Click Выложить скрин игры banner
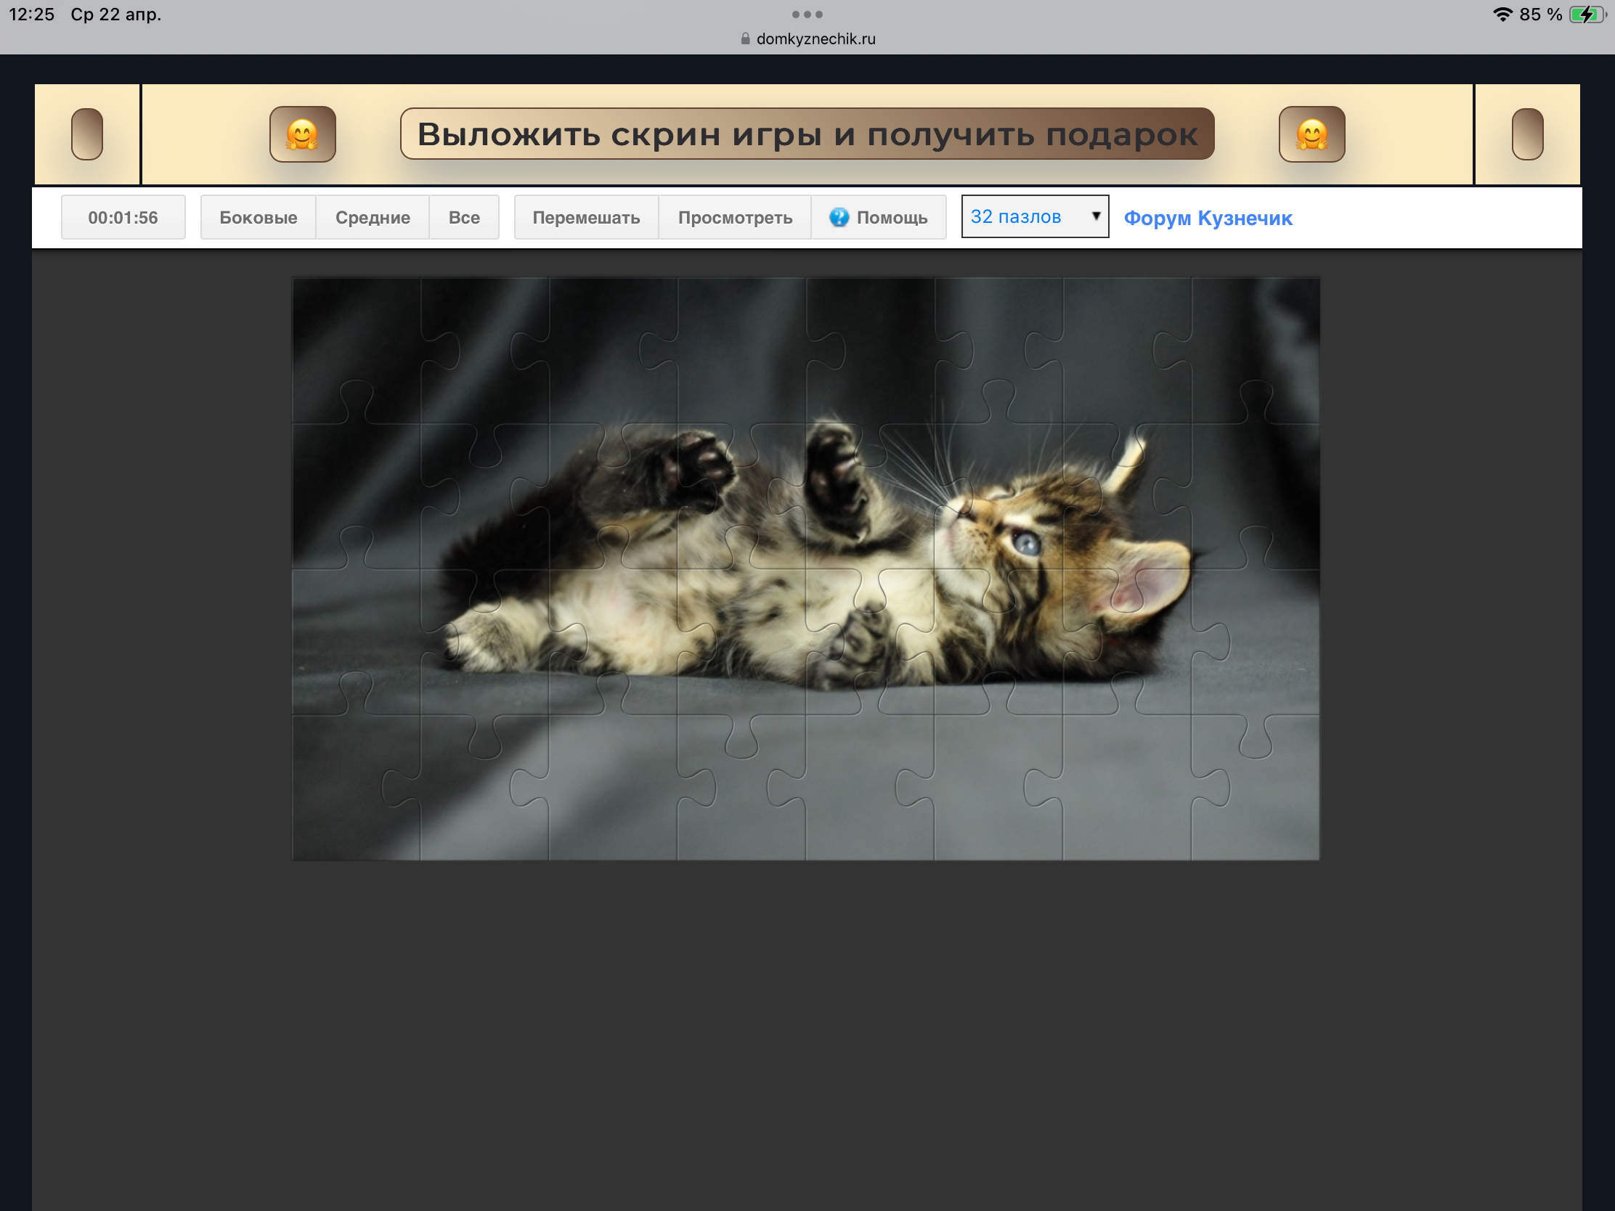 (x=807, y=134)
